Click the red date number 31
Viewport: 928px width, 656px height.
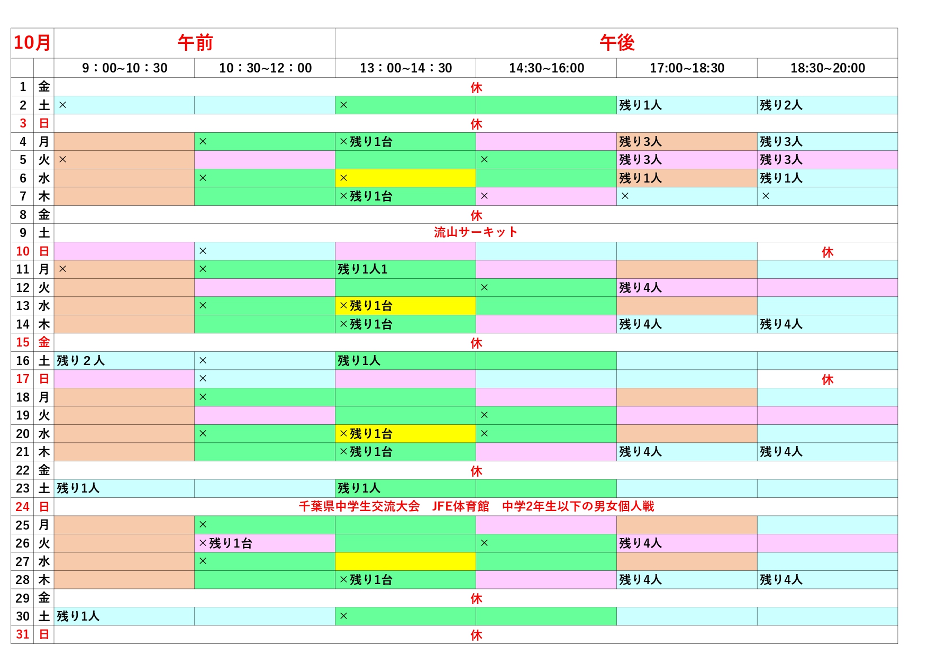[x=22, y=634]
